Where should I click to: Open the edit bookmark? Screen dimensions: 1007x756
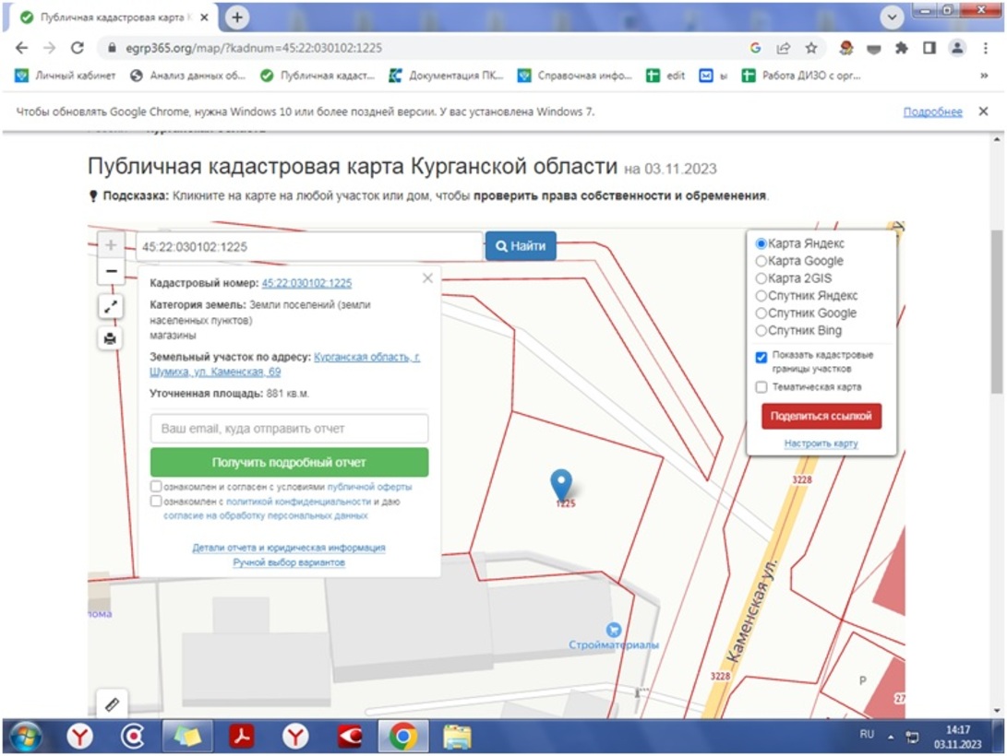[x=665, y=76]
